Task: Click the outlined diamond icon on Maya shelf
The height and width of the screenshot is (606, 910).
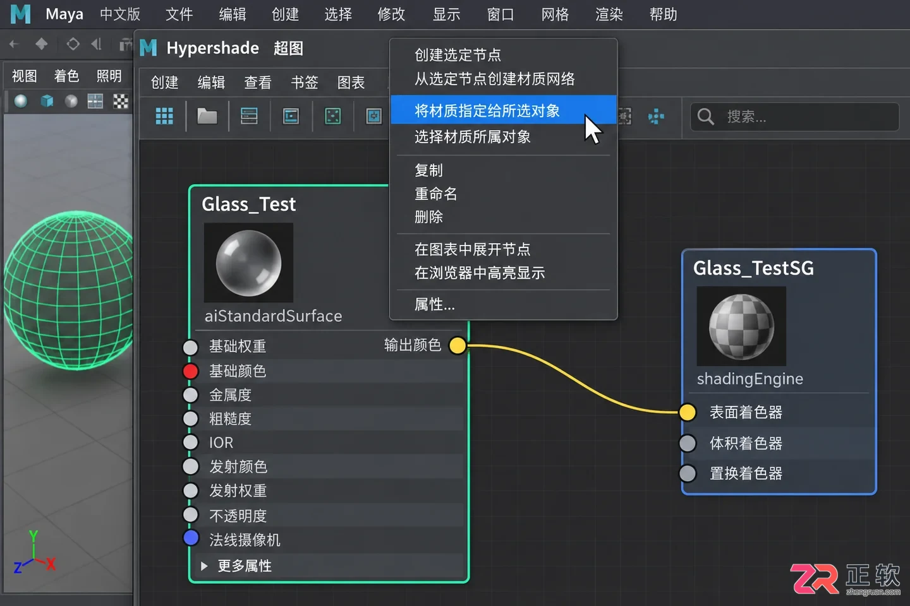Action: (x=73, y=44)
